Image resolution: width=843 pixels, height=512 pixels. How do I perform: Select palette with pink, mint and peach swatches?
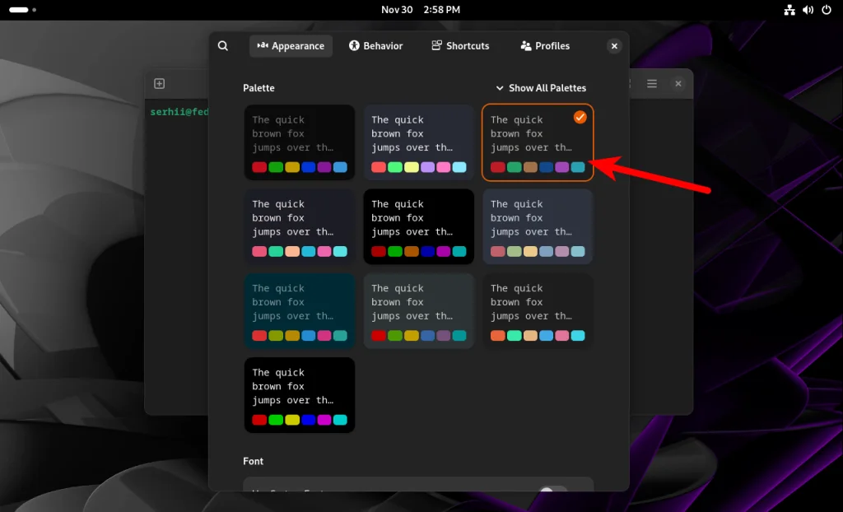[300, 226]
